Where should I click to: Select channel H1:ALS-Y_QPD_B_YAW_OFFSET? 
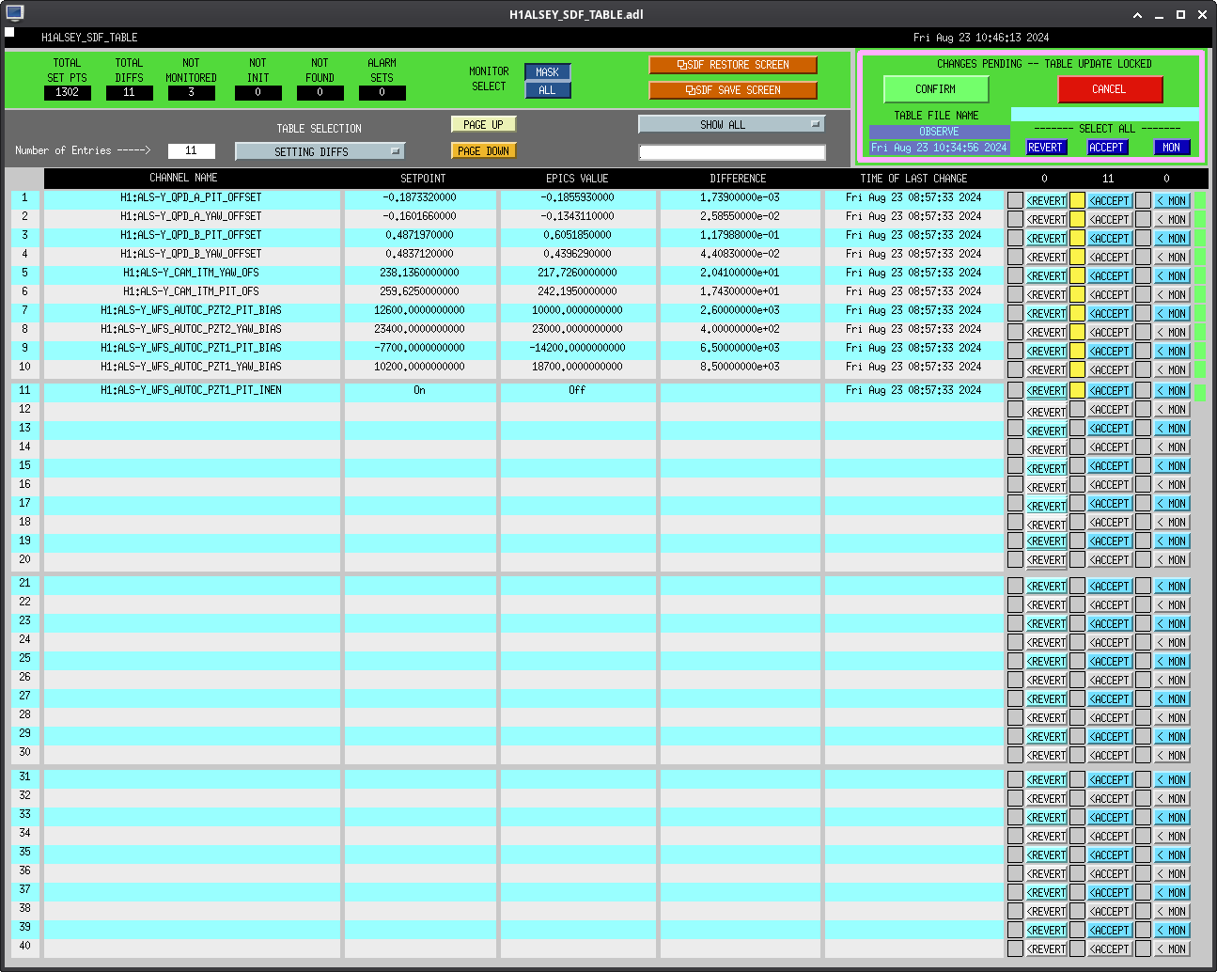[x=191, y=254]
